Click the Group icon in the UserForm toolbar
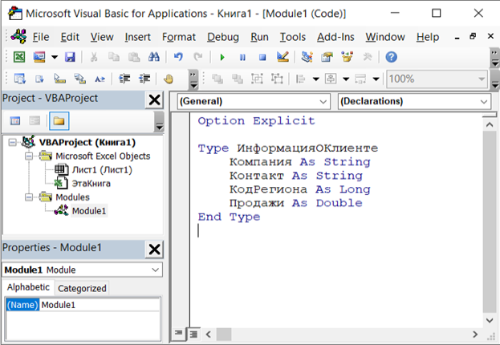 tap(257, 79)
